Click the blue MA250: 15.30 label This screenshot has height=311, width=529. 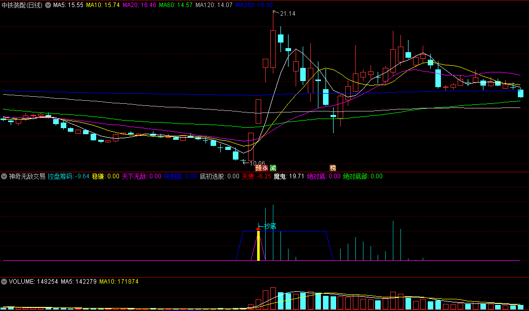[x=254, y=6]
